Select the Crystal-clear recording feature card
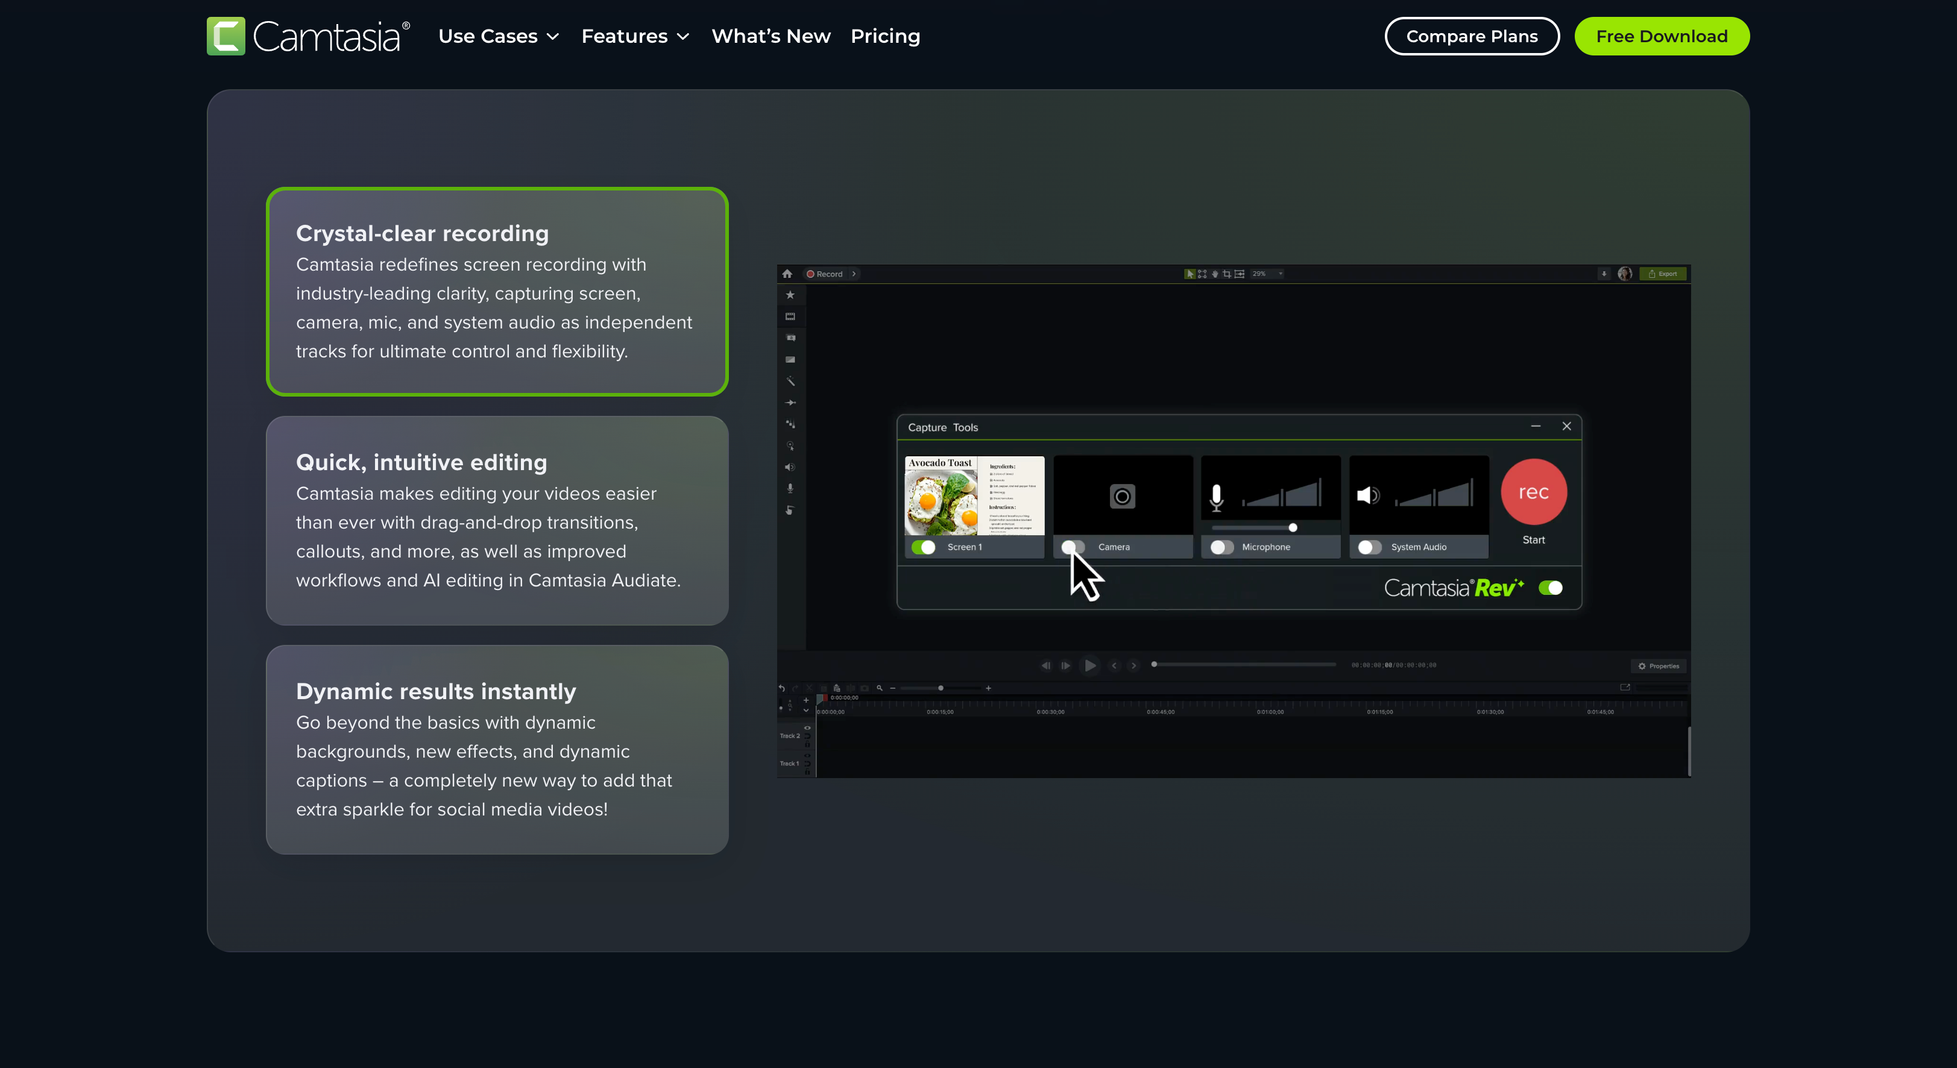 pyautogui.click(x=497, y=292)
